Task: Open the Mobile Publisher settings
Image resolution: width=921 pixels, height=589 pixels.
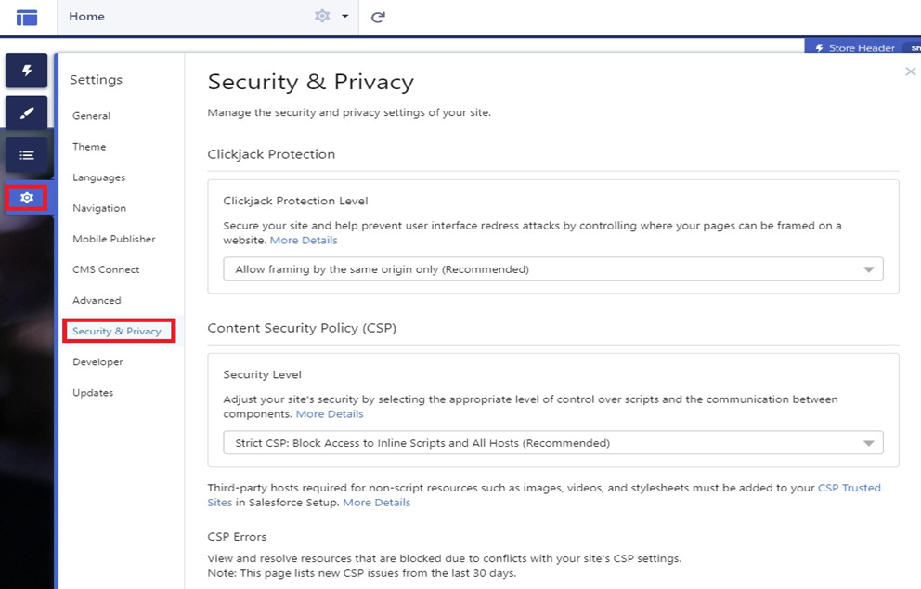Action: [x=113, y=239]
